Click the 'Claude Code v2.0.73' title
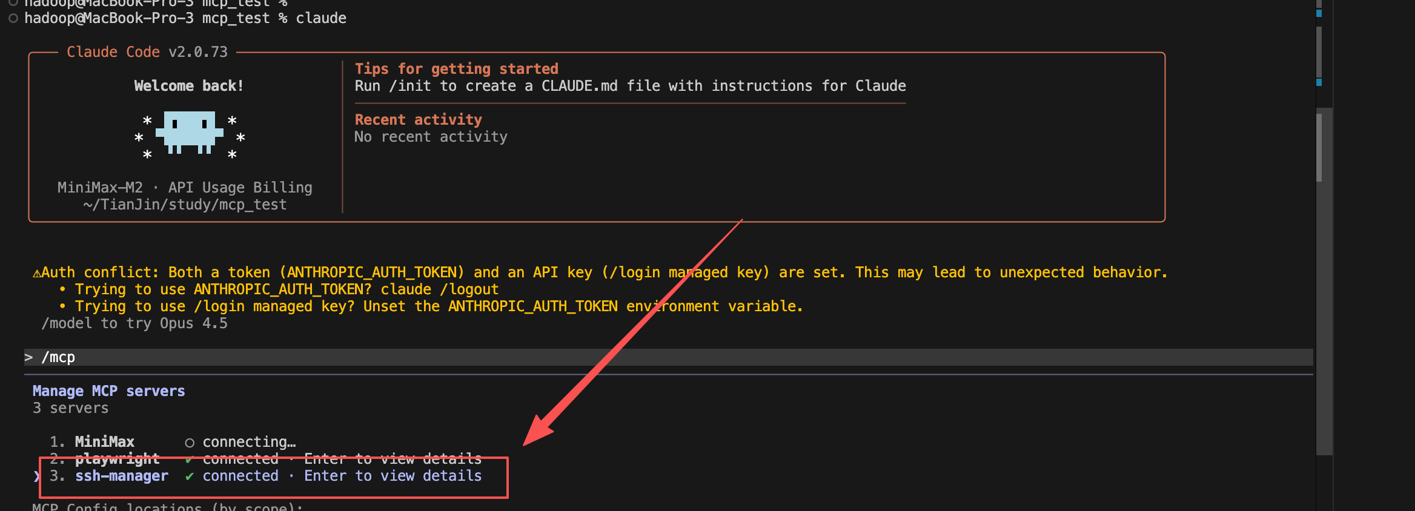This screenshot has height=511, width=1415. coord(147,52)
